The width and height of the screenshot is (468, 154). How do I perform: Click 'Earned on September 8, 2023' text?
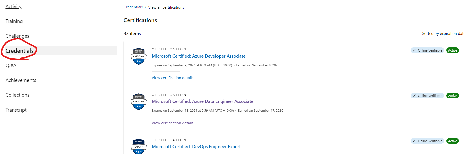tap(258, 65)
